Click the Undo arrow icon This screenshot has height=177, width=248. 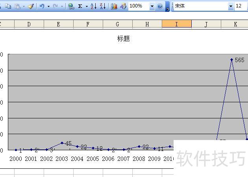[x=42, y=6]
